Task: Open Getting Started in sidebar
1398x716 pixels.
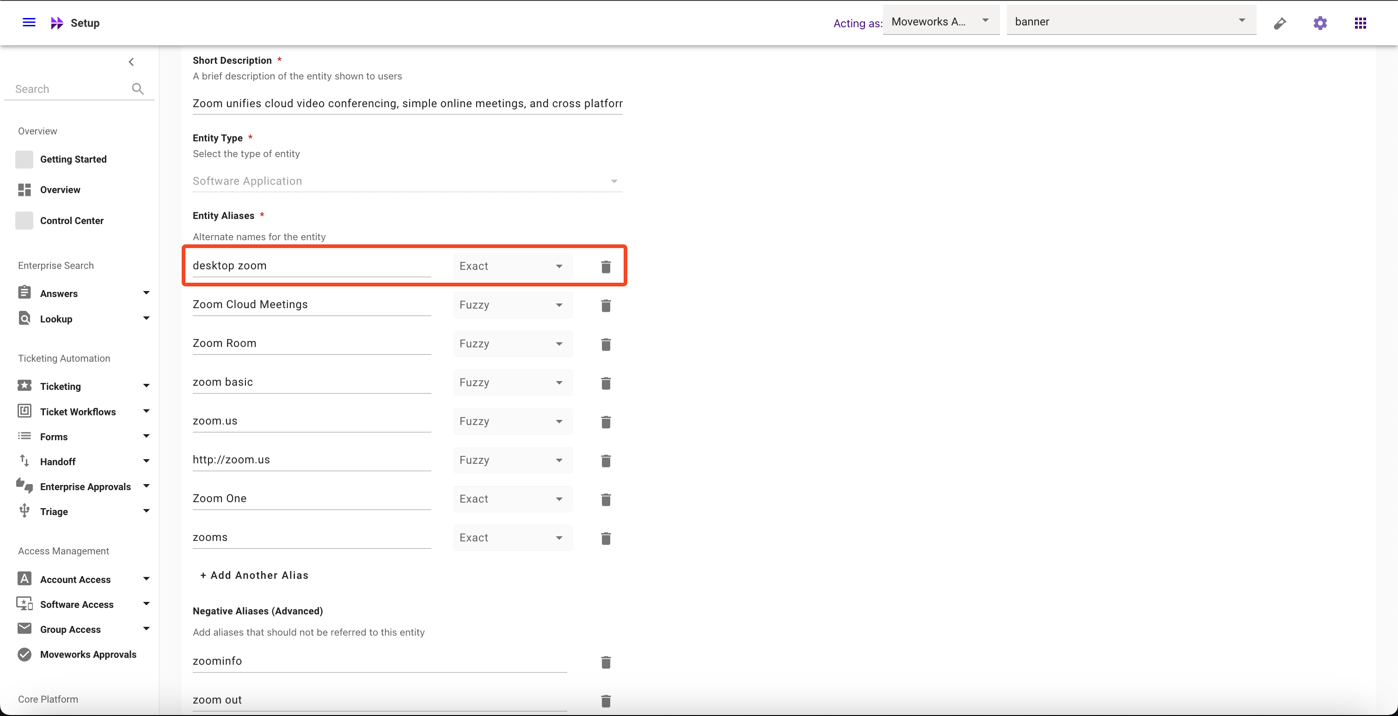Action: point(73,159)
